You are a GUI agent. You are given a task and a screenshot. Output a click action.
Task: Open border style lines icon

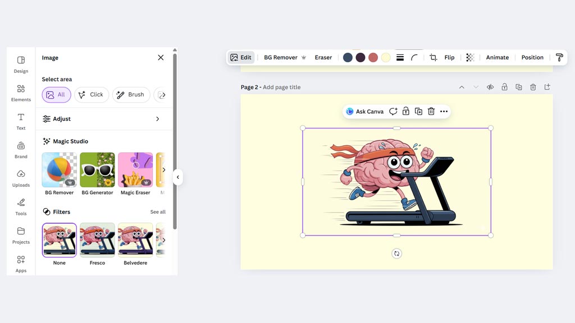400,58
